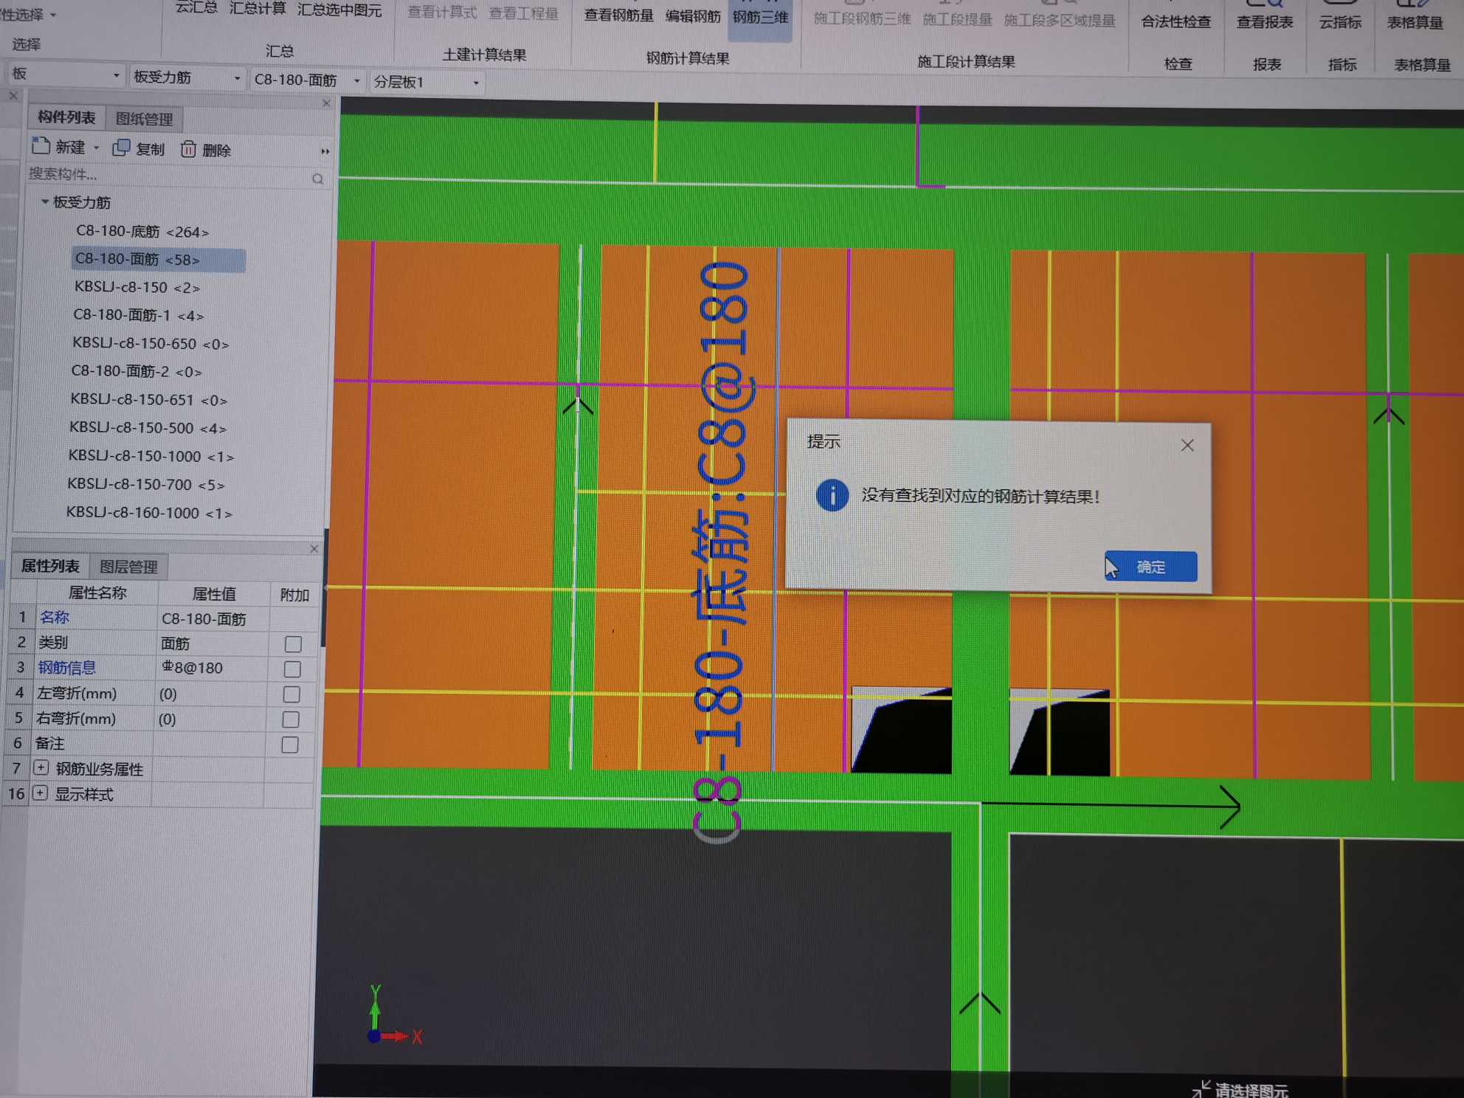Click the 属性值 column header

click(214, 594)
